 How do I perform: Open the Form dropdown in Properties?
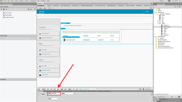tap(55, 99)
